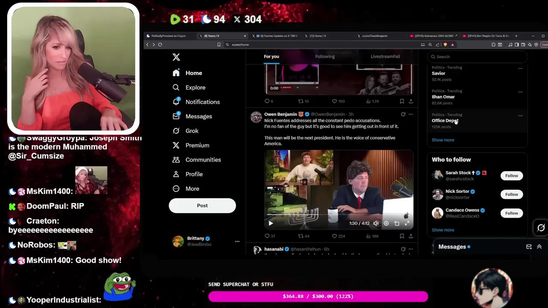Open Owen Benjamin's profile avatar
The height and width of the screenshot is (308, 548).
[256, 117]
